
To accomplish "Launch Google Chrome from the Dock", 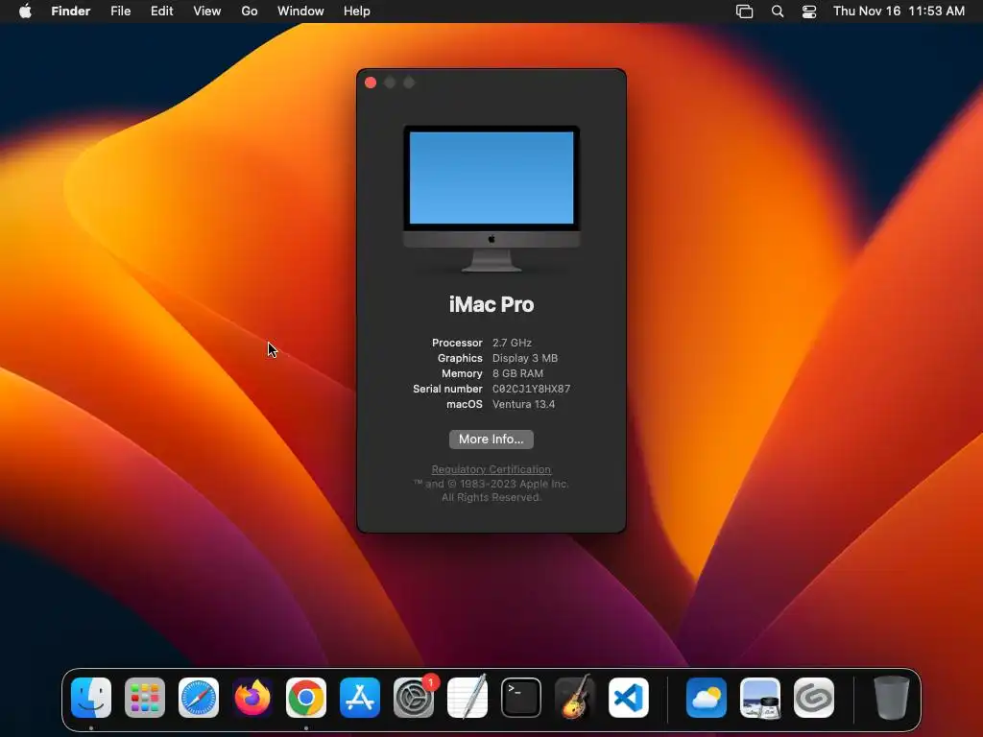I will click(306, 698).
